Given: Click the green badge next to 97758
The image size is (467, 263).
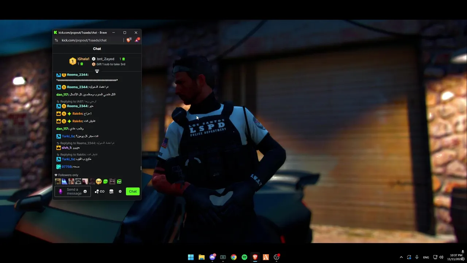Looking at the screenshot, I should click(58, 167).
